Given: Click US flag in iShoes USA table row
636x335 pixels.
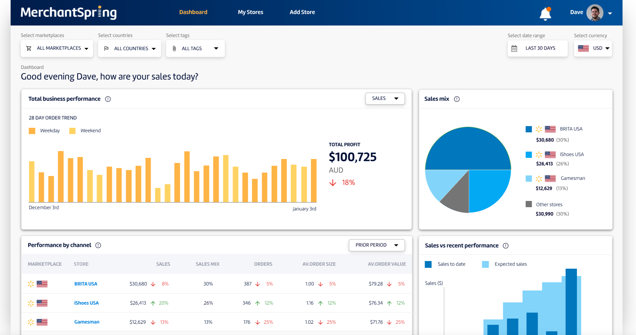Looking at the screenshot, I should tap(42, 303).
